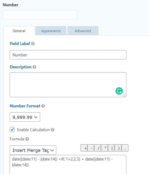
Task: Insert the multiplication asterisk operator
Action: pyautogui.click(x=104, y=148)
